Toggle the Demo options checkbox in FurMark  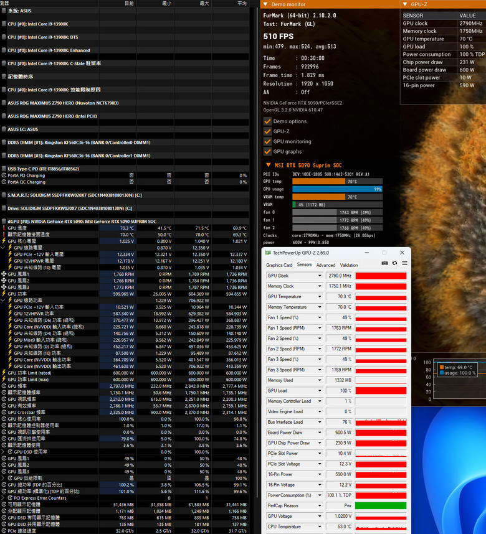point(267,121)
